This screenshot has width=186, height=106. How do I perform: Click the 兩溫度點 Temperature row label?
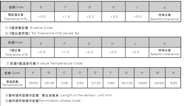point(13,83)
